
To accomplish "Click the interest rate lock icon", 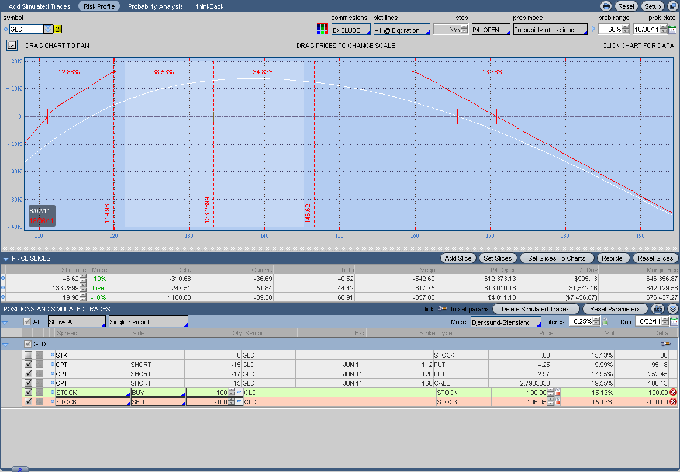I will tap(605, 321).
